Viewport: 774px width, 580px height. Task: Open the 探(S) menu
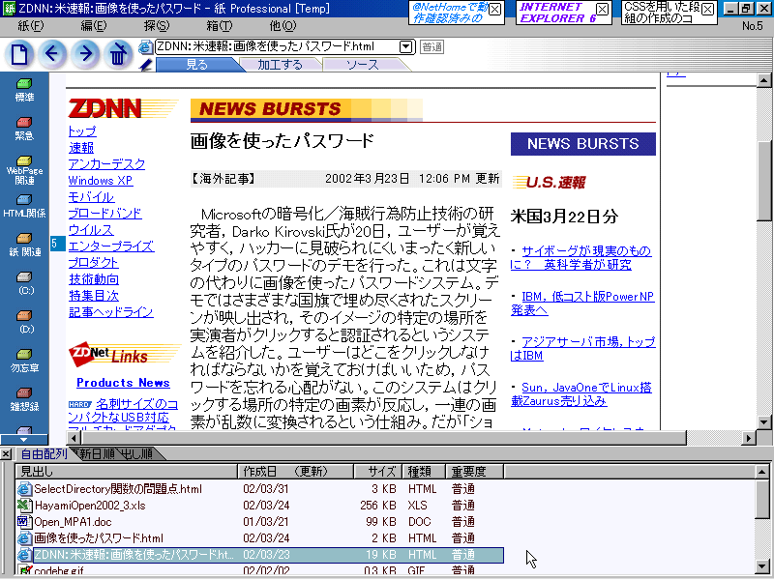pyautogui.click(x=155, y=25)
